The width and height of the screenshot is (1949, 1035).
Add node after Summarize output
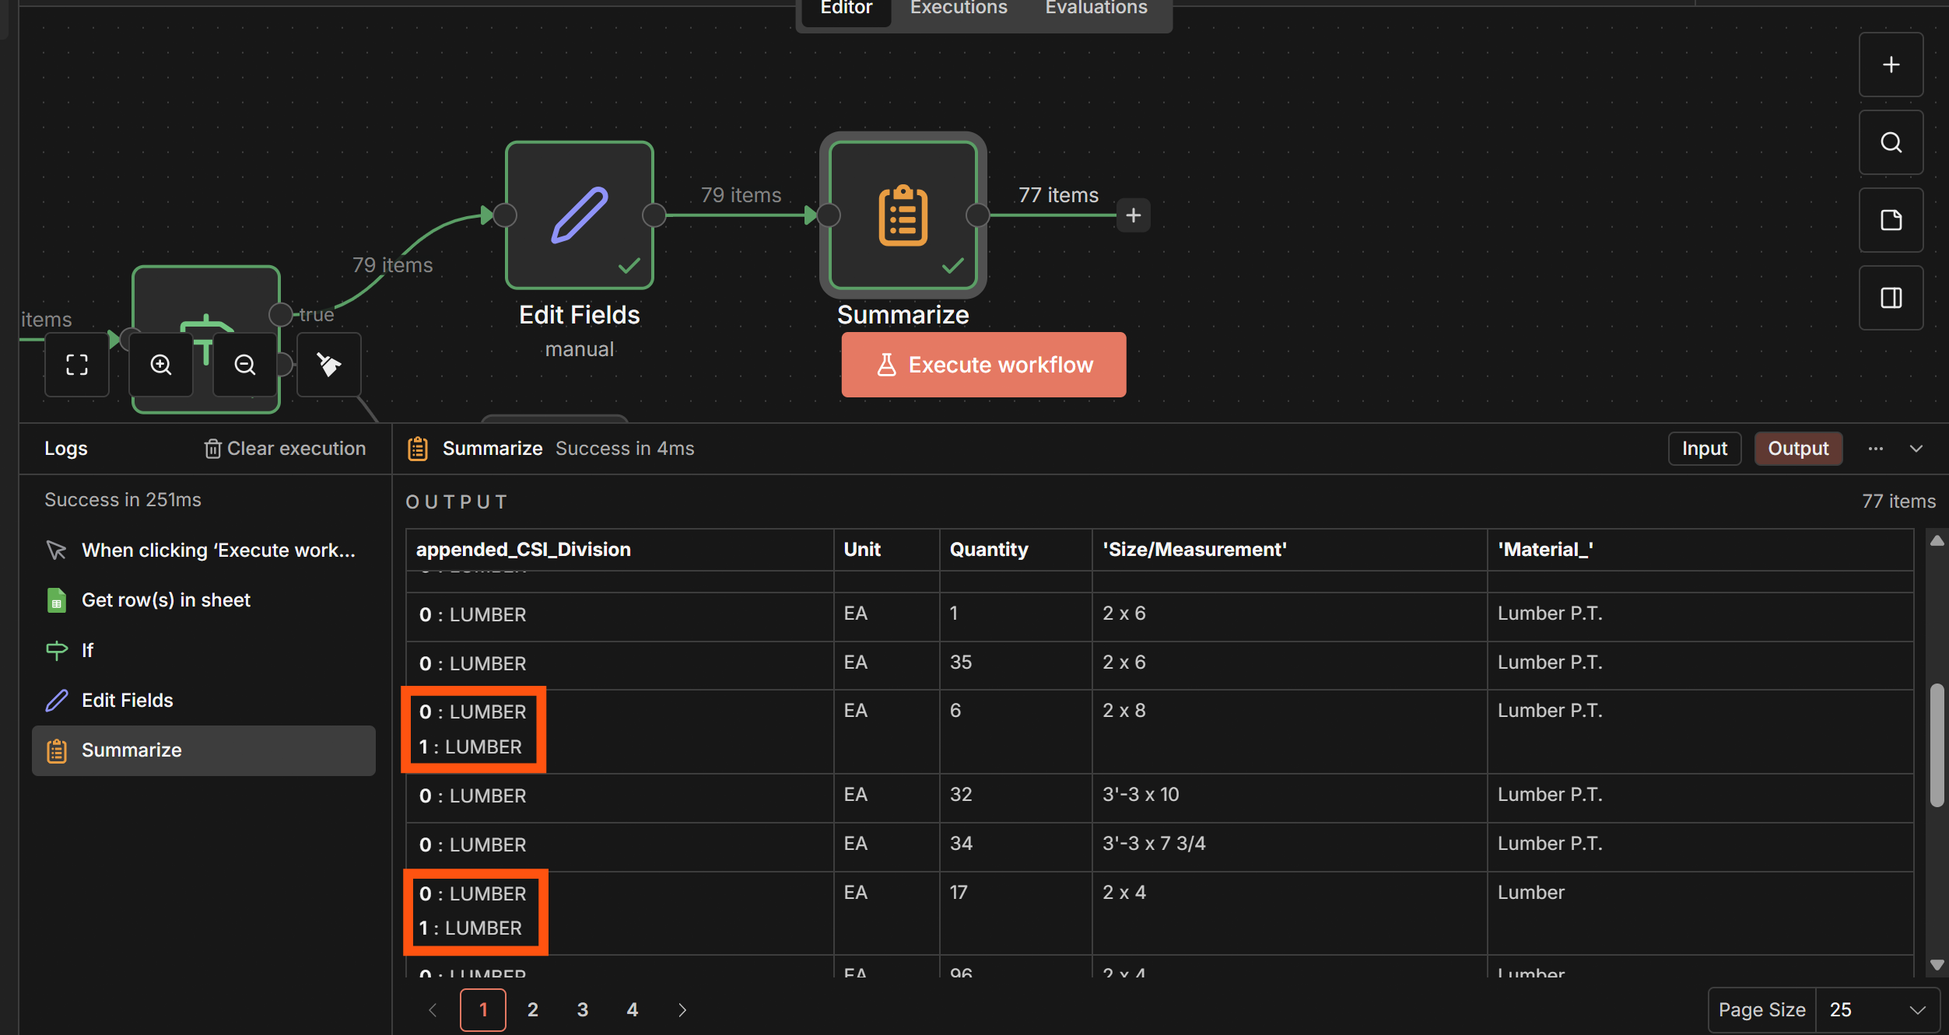[1133, 215]
